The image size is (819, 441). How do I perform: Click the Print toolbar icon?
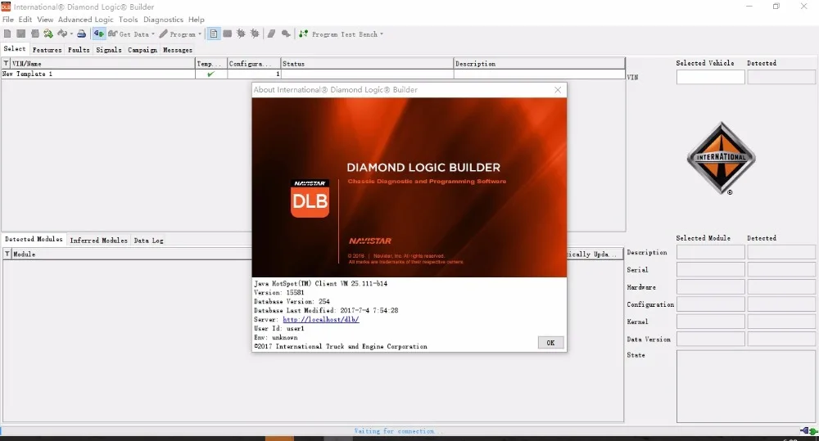(x=81, y=34)
